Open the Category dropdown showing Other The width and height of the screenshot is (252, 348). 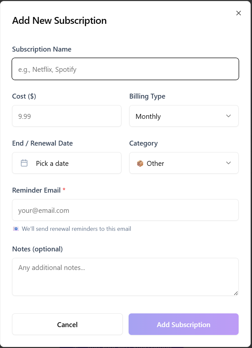pos(184,163)
